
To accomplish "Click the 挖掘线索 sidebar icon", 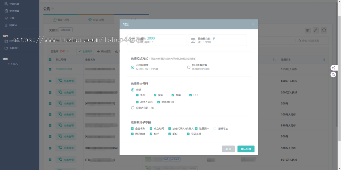I will click(x=6, y=4).
